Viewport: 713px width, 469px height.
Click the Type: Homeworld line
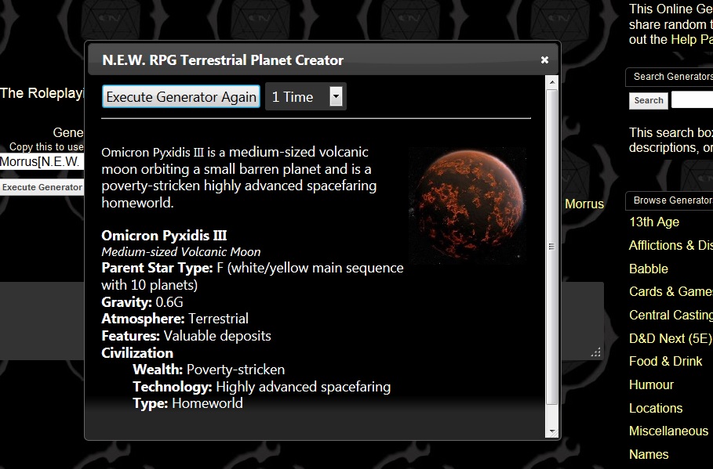[x=187, y=403]
